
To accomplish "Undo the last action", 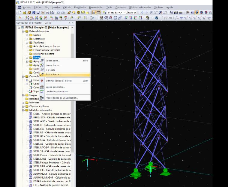I will [58, 13].
